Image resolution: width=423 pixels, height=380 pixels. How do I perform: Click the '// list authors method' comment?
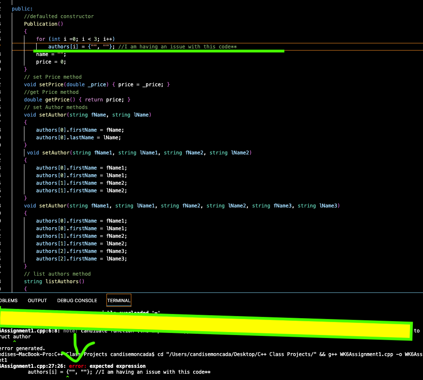58,274
